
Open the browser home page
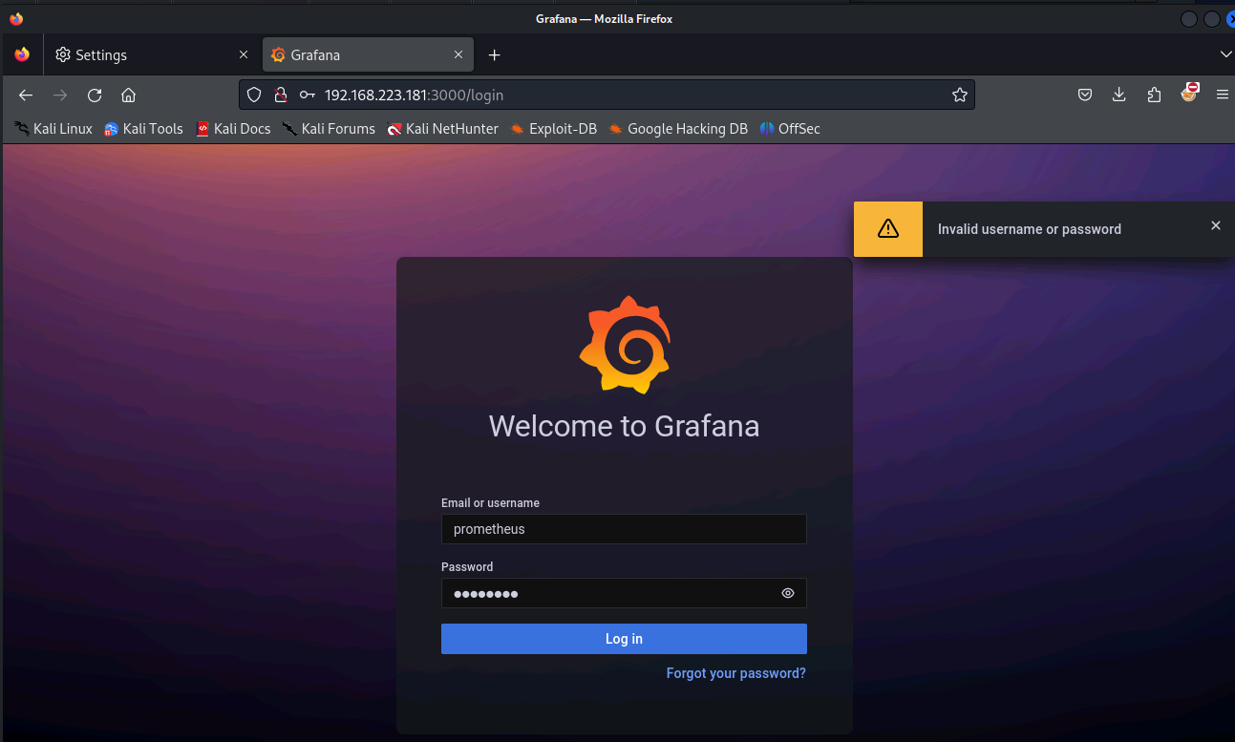[x=129, y=95]
